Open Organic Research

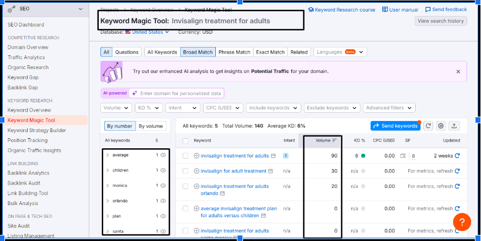pyautogui.click(x=28, y=67)
